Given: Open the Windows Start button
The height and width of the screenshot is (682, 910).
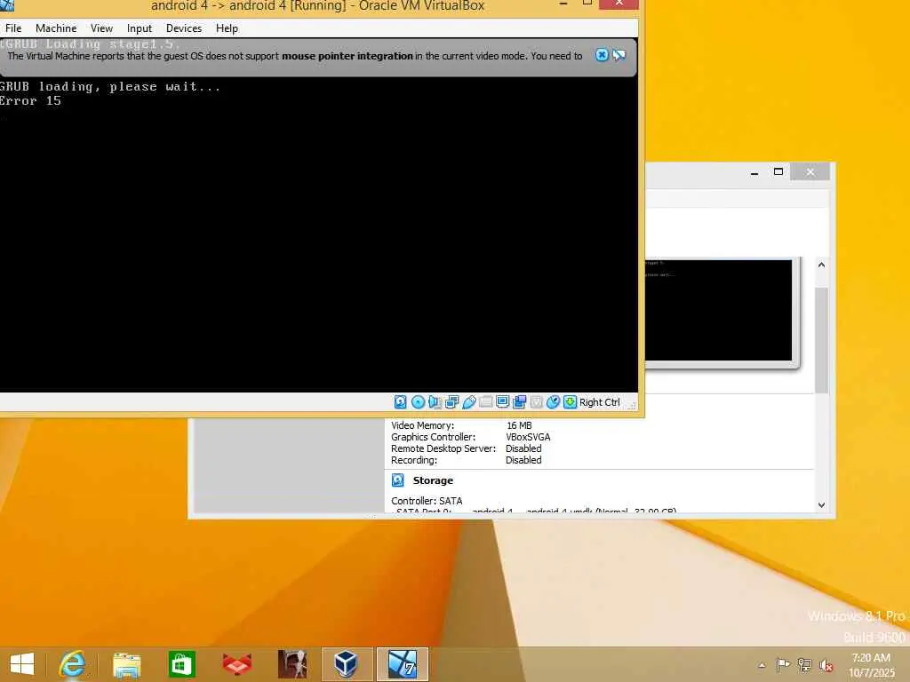Looking at the screenshot, I should [22, 664].
